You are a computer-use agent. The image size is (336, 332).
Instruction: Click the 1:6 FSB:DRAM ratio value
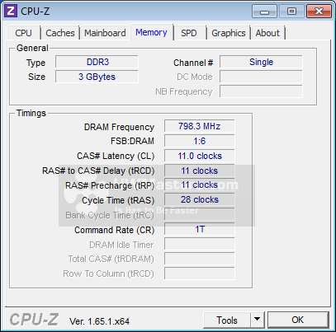click(200, 141)
